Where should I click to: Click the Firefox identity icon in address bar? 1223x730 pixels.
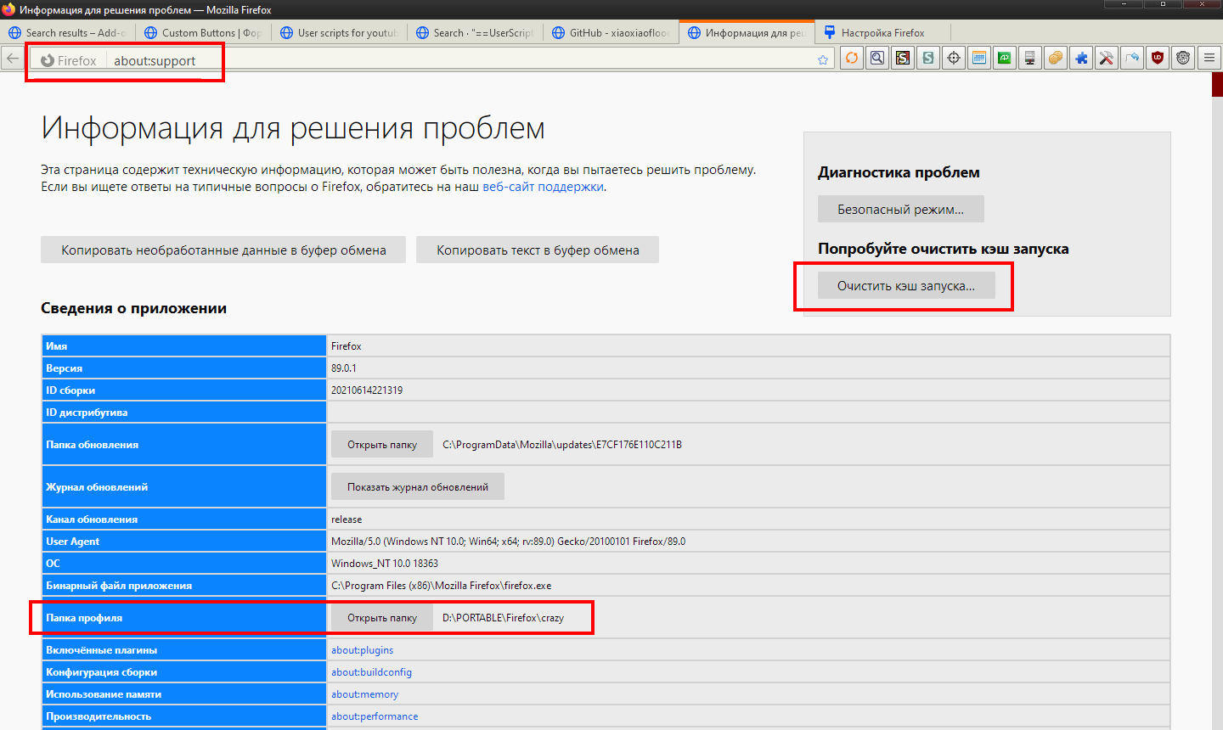48,60
